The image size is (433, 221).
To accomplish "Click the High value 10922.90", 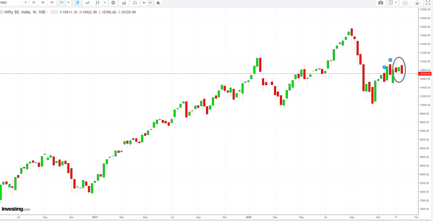I will (90, 12).
